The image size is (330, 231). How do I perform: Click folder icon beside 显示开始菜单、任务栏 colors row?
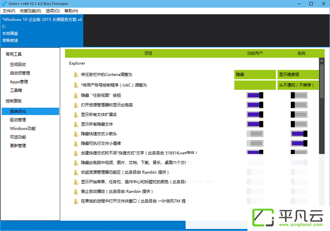tap(76, 182)
